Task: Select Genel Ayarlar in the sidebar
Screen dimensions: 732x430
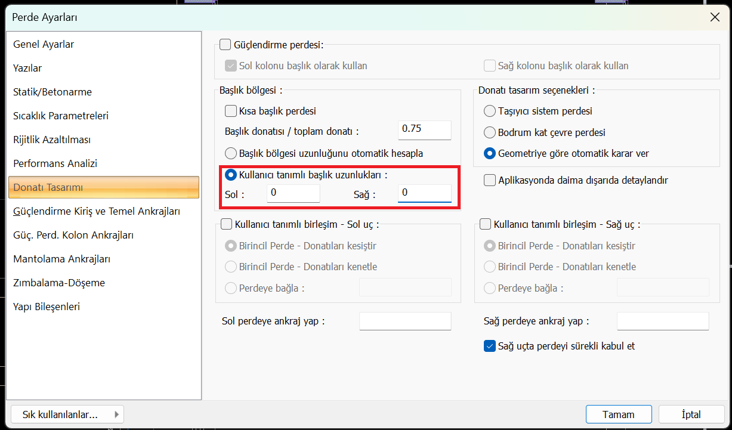Action: point(44,44)
